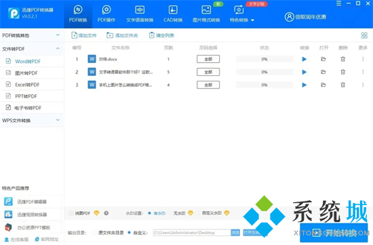The width and height of the screenshot is (373, 245).
Task: Delete row 3 file with trash icon
Action: 342,85
